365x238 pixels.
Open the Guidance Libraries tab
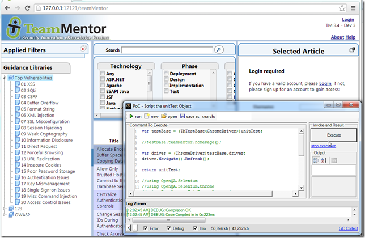35,68
